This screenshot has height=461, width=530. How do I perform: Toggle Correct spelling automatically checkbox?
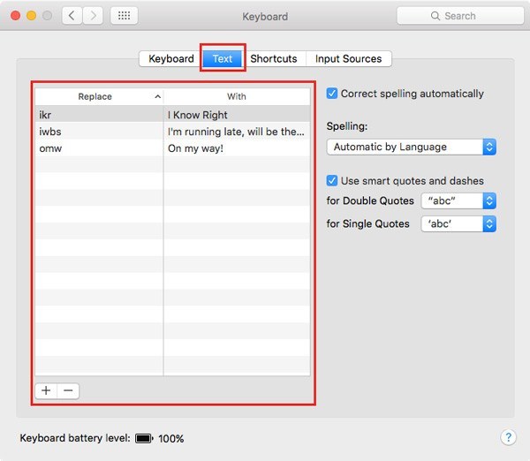pos(332,94)
